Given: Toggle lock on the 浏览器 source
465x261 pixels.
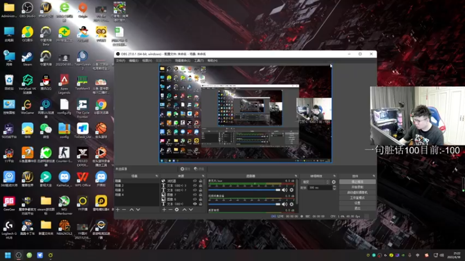Looking at the screenshot, I should coord(199,181).
